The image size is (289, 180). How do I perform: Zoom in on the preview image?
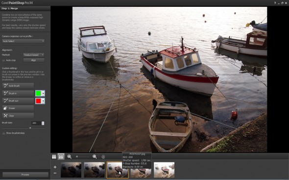point(95,157)
